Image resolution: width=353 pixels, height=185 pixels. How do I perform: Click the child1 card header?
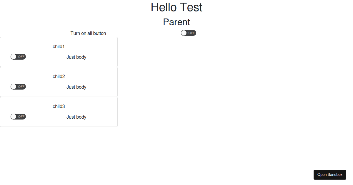tap(59, 46)
